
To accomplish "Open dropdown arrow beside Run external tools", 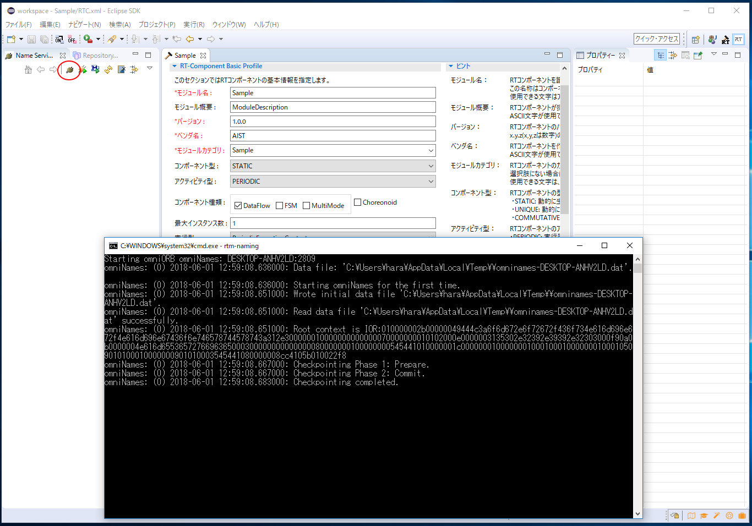I will (98, 39).
